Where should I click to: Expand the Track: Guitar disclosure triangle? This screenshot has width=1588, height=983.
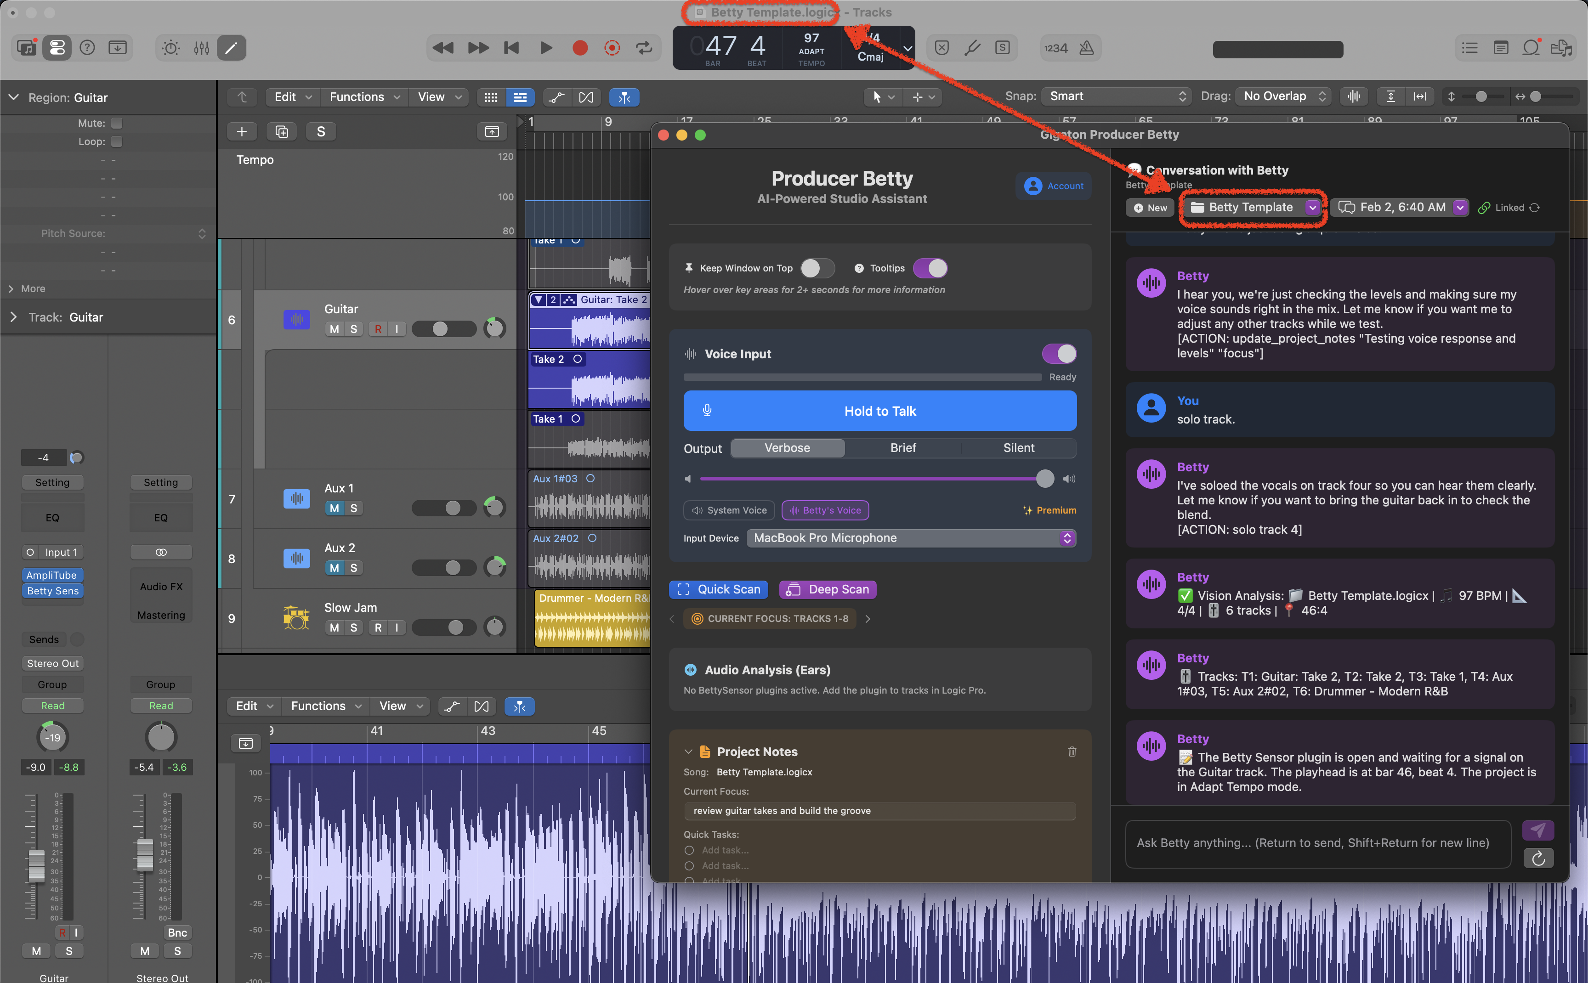point(13,317)
